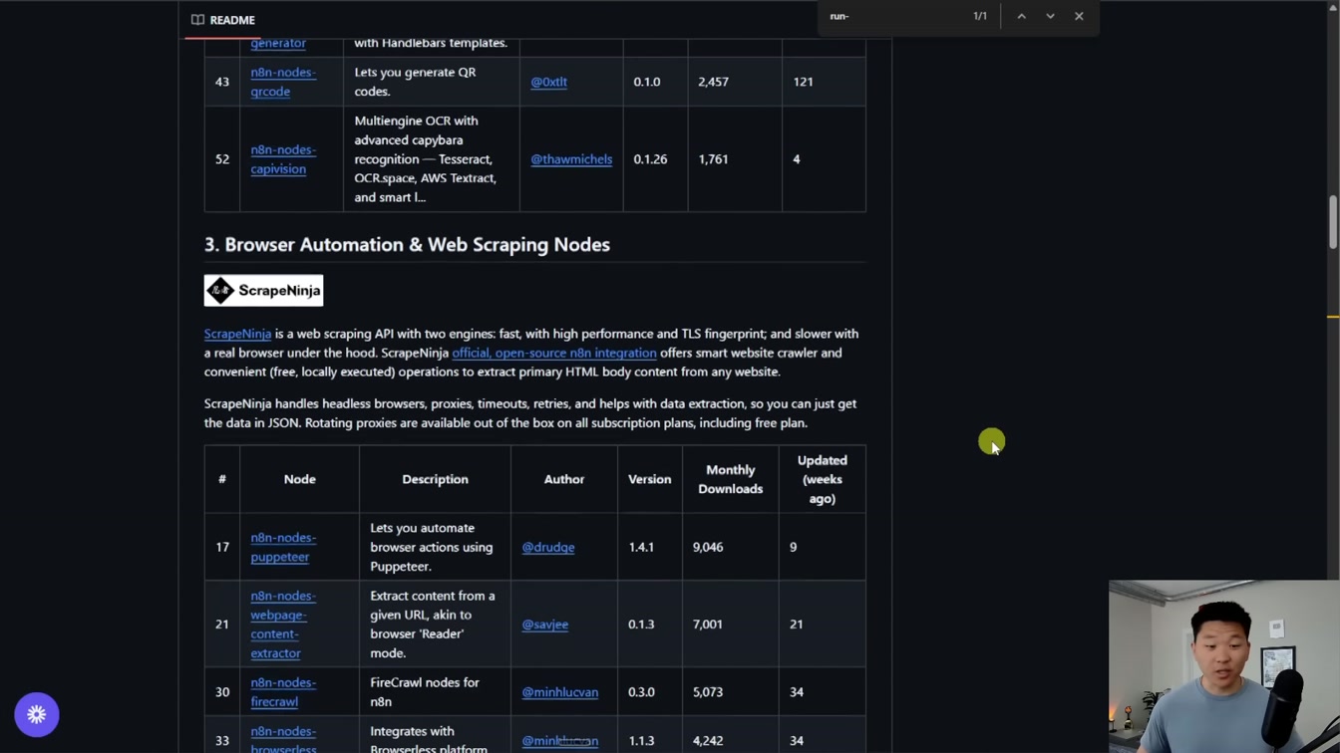
Task: Click the webcam video overlay
Action: coord(1223,666)
